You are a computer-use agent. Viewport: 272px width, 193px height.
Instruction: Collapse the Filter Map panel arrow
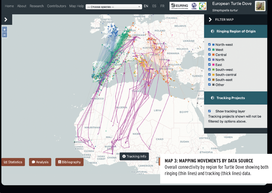point(210,20)
